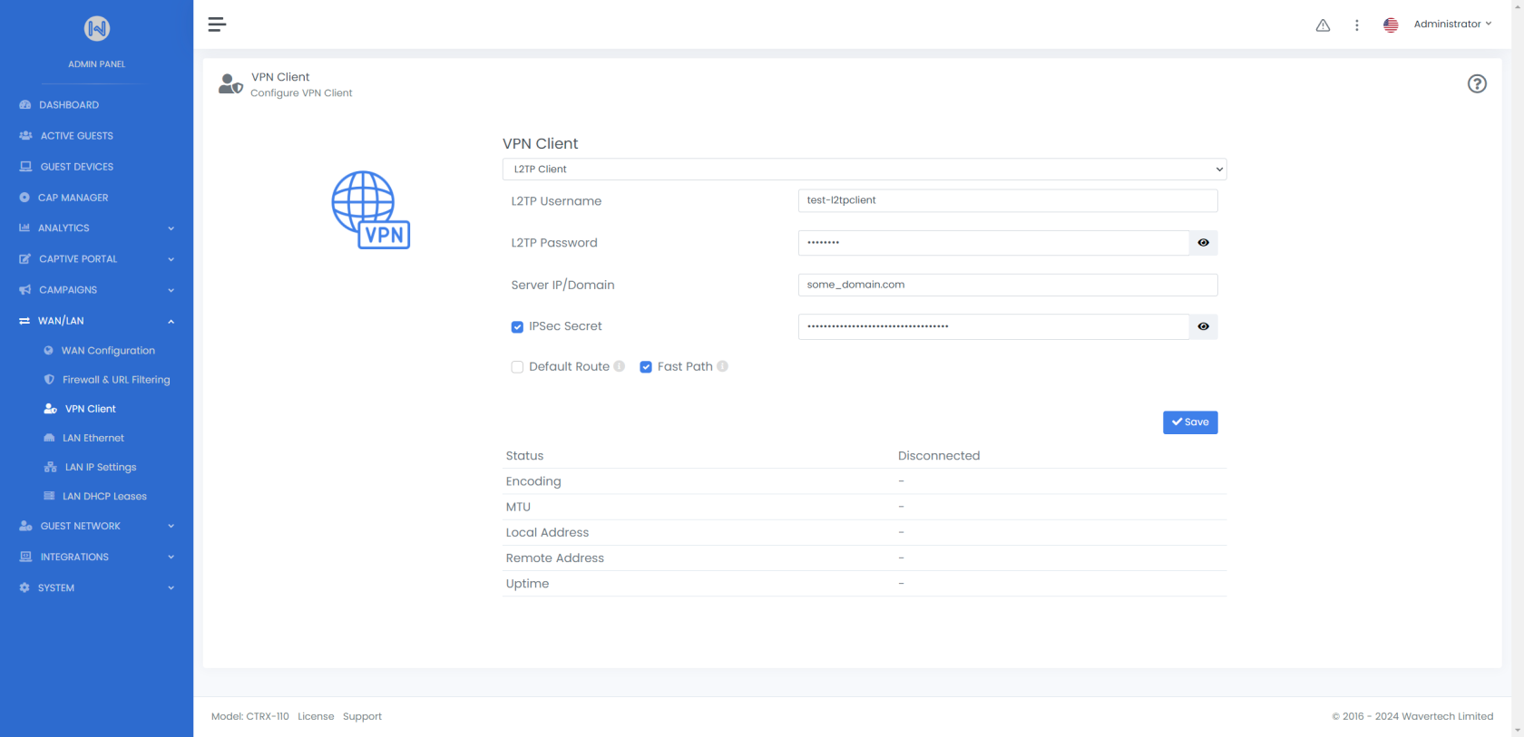Show the L2TP Password with eye icon
1524x737 pixels.
[1203, 243]
